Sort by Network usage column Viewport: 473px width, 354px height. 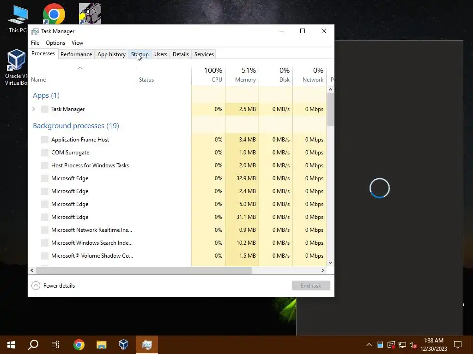310,75
